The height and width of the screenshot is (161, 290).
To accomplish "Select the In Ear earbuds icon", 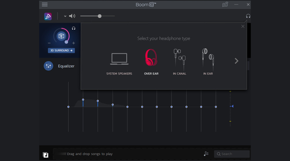I will (208, 60).
